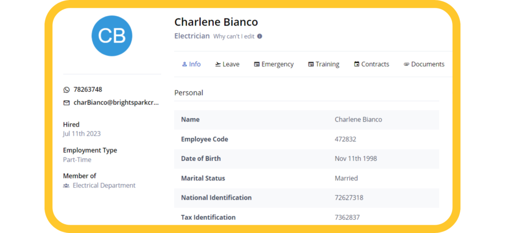Click the card icon on Emergency tab

point(257,64)
